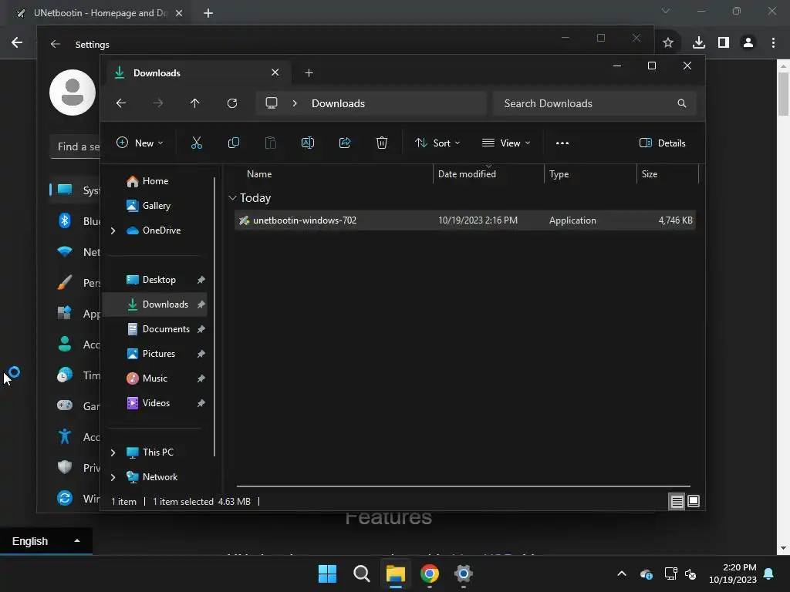The width and height of the screenshot is (790, 592).
Task: Click the Search Downloads field
Action: [x=595, y=103]
